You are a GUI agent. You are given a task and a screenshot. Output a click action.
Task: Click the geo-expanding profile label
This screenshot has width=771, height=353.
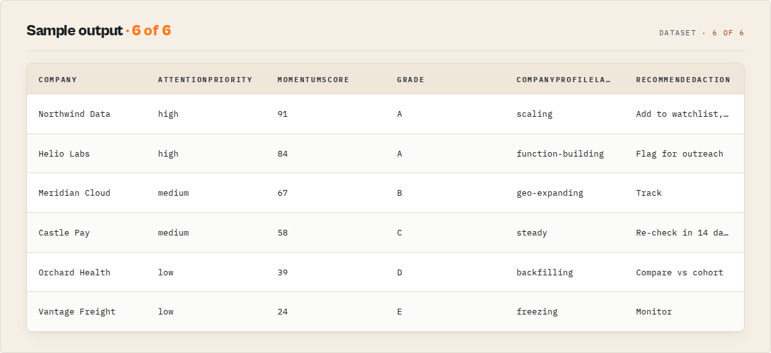click(550, 193)
